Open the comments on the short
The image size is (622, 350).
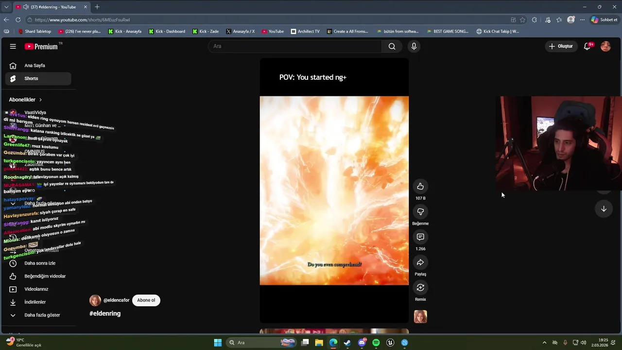click(x=420, y=237)
